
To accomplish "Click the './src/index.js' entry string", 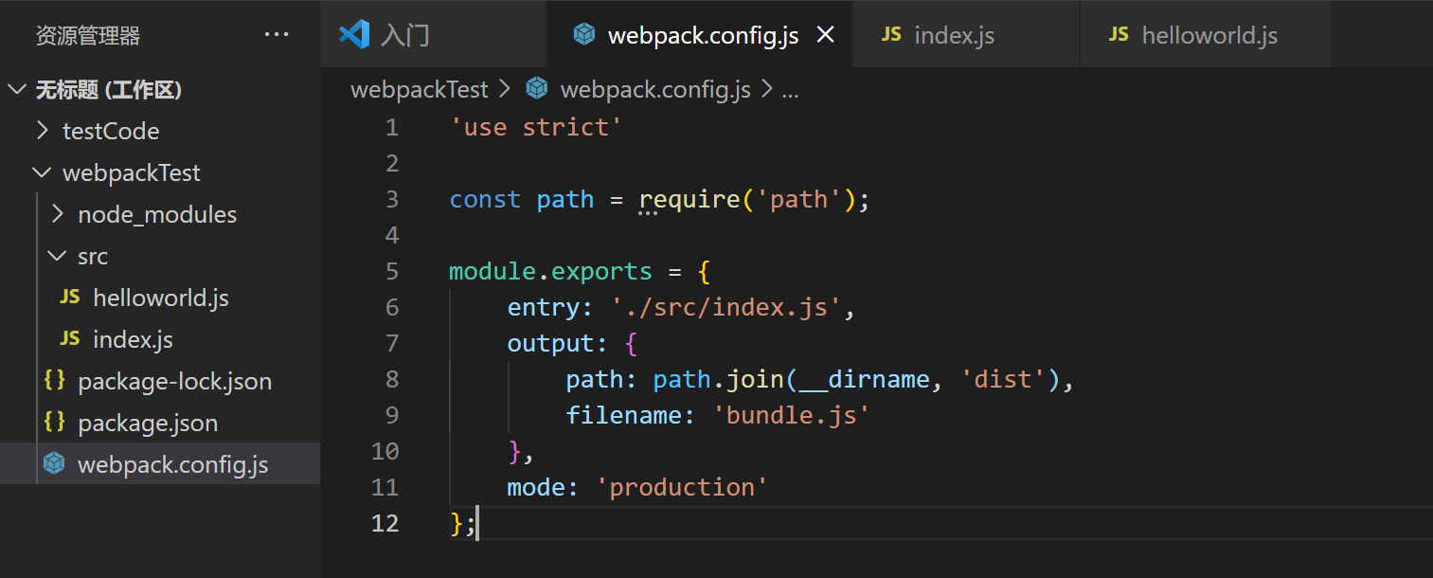I will 725,307.
